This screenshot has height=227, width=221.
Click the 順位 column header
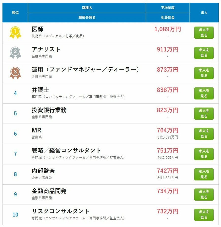click(x=15, y=12)
